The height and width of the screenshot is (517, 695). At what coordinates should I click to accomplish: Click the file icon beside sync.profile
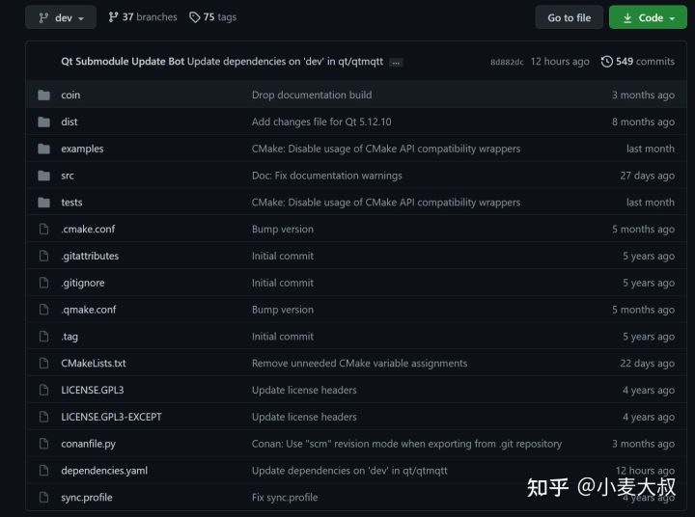pos(43,497)
